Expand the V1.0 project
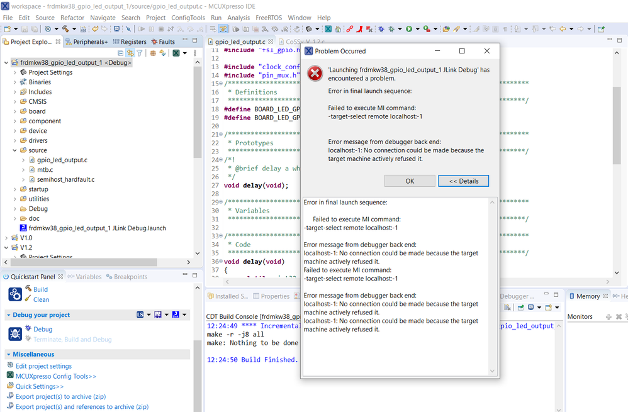The image size is (628, 412). 6,238
